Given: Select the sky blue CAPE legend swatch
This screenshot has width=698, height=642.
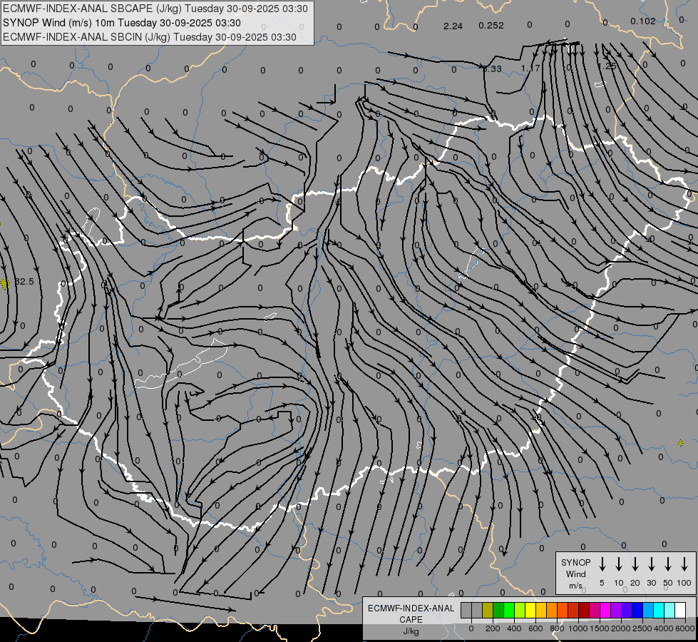Looking at the screenshot, I should [647, 610].
